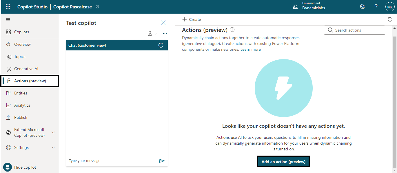
Task: Open topic tracking dropdown in test panel
Action: (x=152, y=34)
